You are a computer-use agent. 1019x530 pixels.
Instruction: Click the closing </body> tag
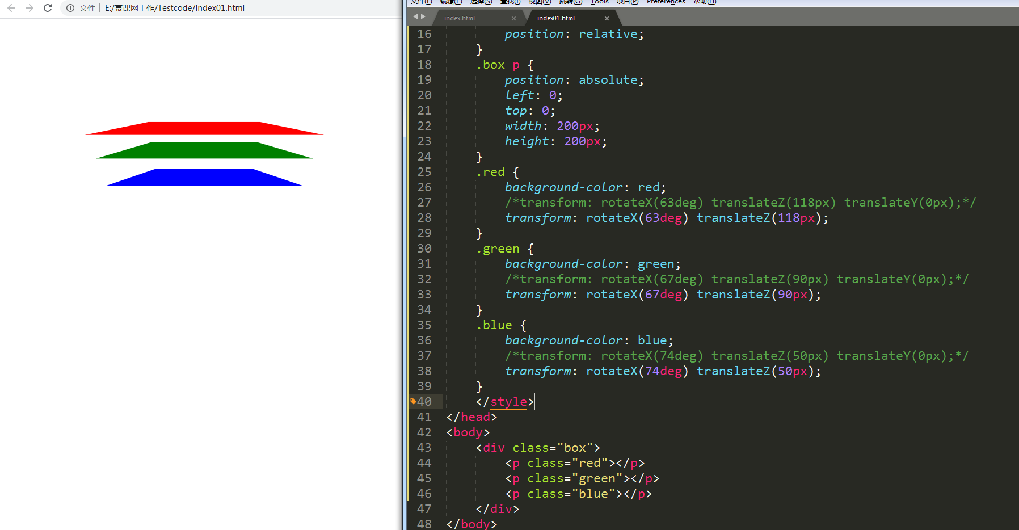coord(471,524)
